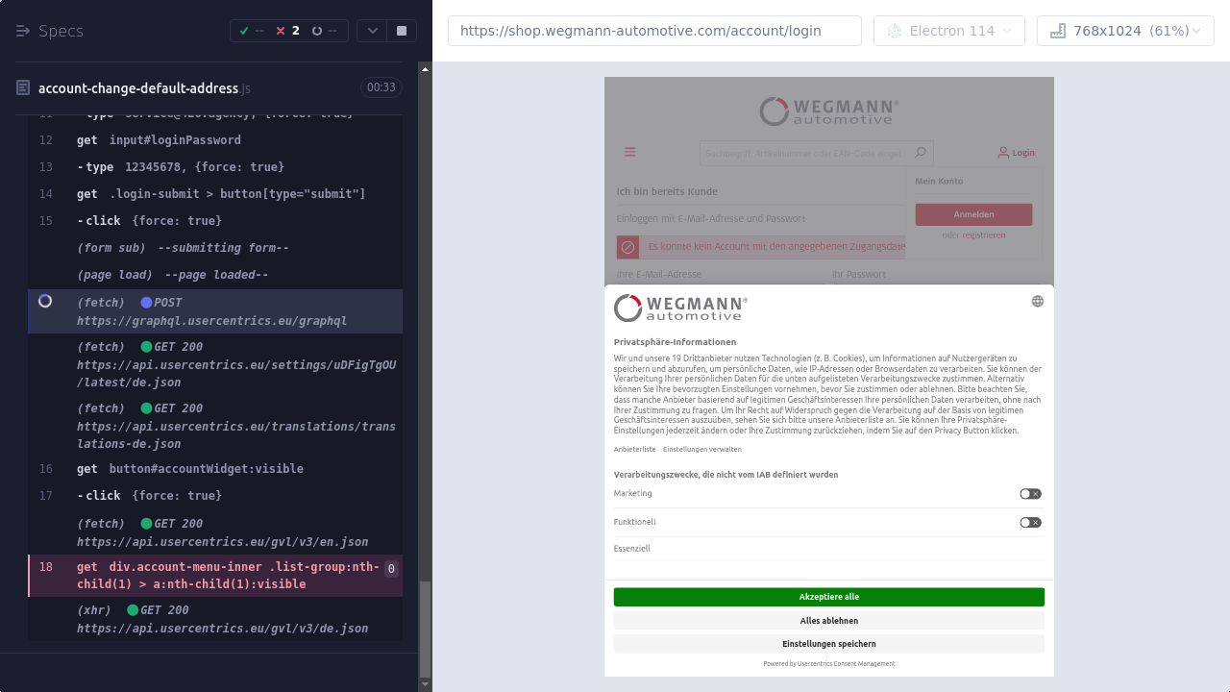
Task: Open the Electron 114 browser dropdown
Action: 948,31
